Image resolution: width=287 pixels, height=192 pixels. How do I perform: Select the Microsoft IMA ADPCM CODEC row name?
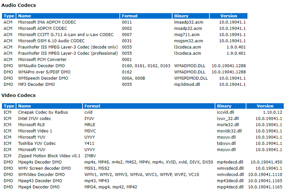pos(47,22)
